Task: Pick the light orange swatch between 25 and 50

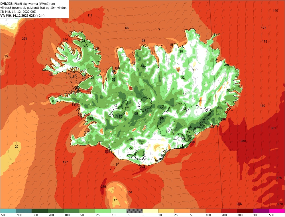Action: pyautogui.click(x=182, y=211)
